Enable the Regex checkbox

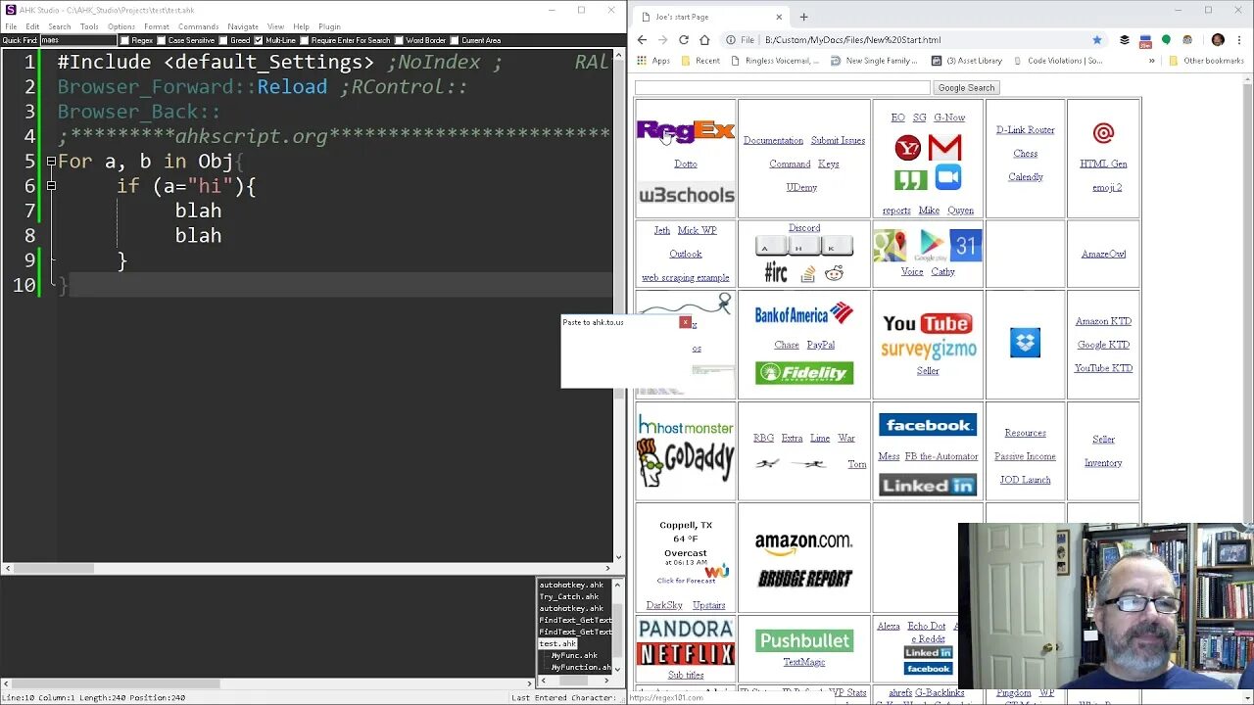pos(124,40)
